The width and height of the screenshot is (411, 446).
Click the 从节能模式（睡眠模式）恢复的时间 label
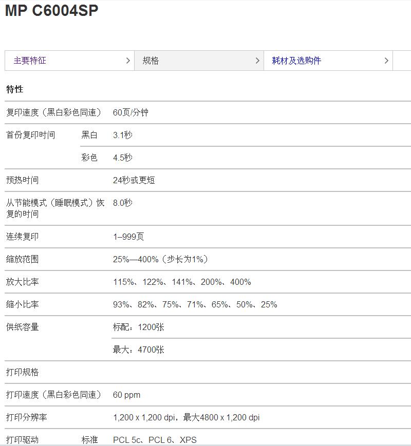pos(55,208)
